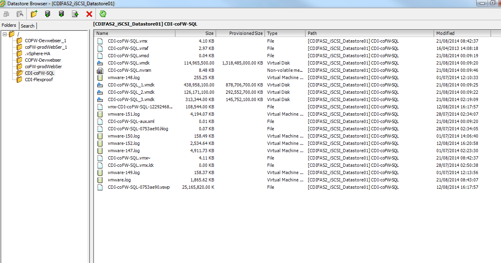Click the download from datastore icon
This screenshot has height=263, width=501.
pos(61,13)
